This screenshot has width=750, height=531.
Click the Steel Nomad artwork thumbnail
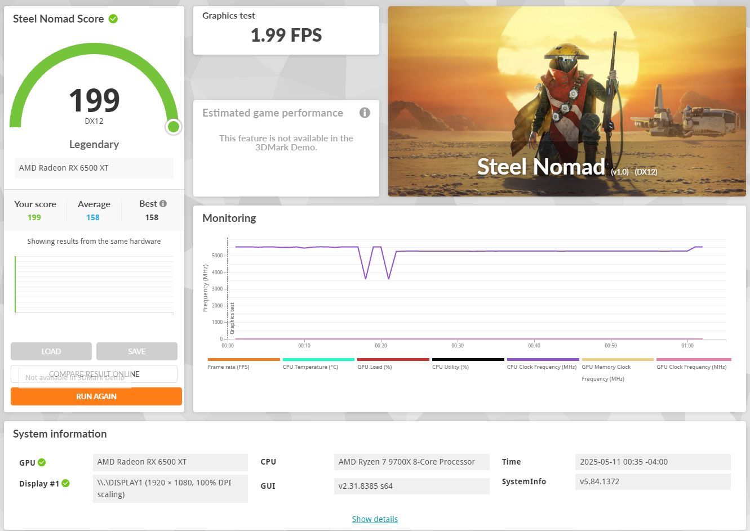click(x=567, y=101)
